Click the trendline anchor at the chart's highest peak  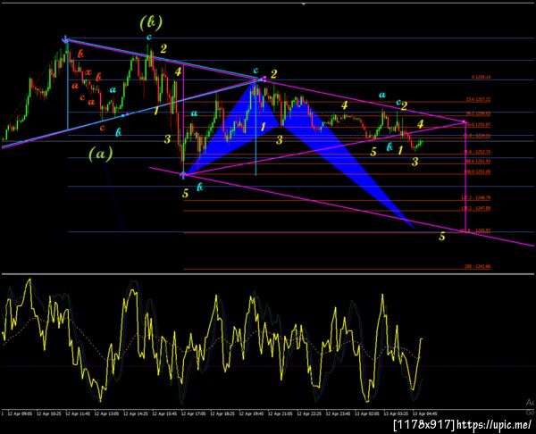click(x=65, y=40)
